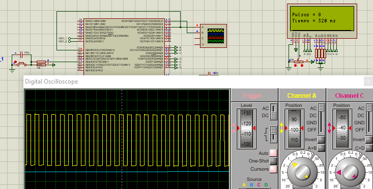This screenshot has width=373, height=189.
Task: Enable One-Shot trigger mode
Action: coord(273,161)
